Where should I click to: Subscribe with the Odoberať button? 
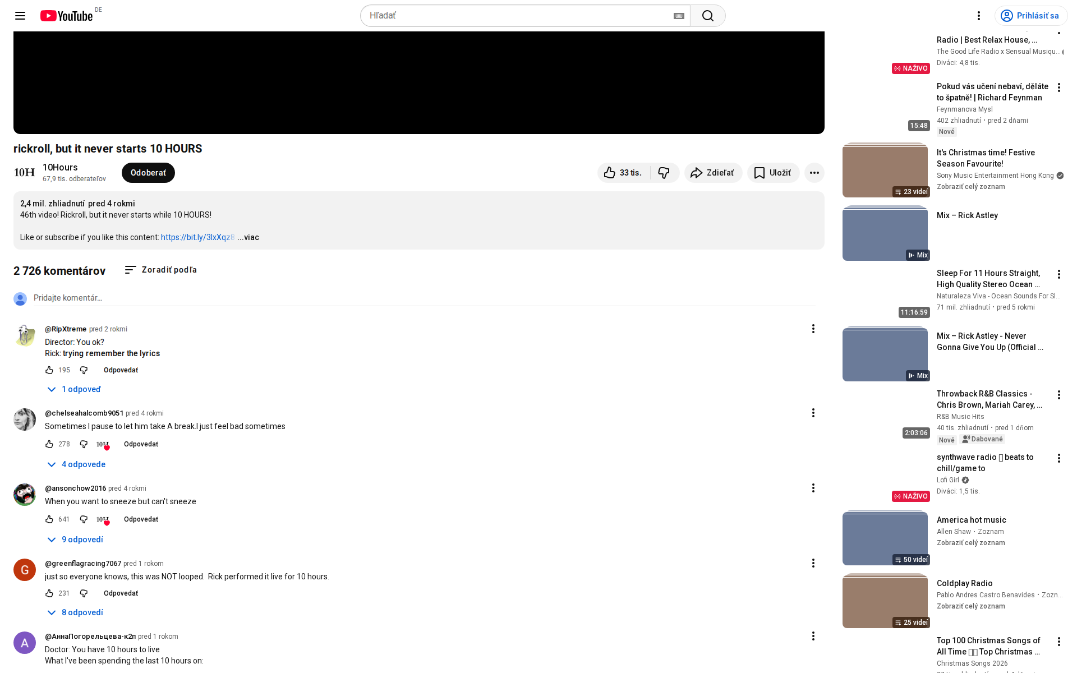[x=148, y=173]
